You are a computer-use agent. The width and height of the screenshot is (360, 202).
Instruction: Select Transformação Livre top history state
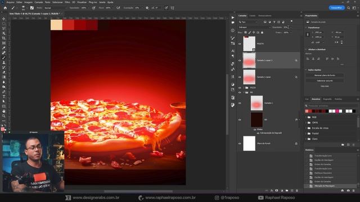click(323, 156)
